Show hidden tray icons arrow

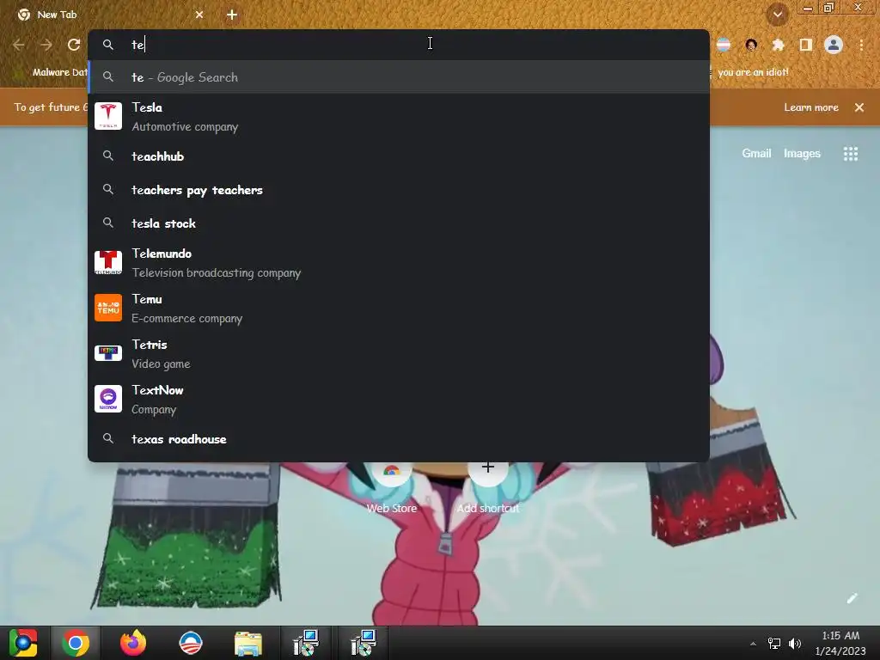tap(753, 644)
